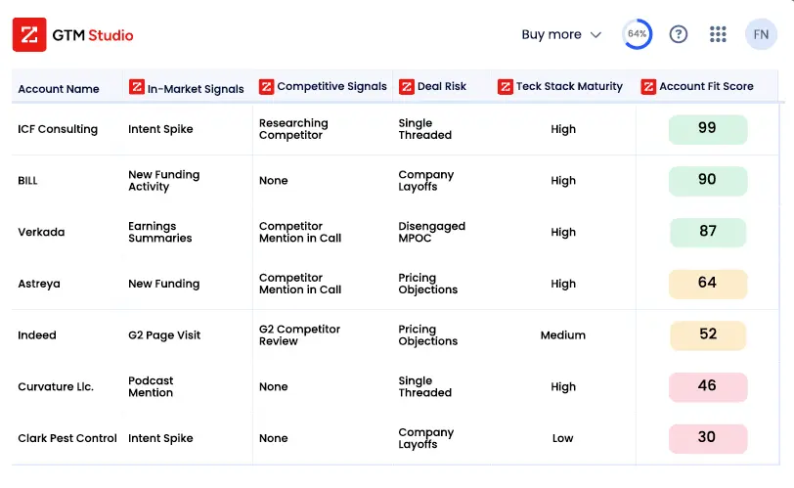Click the green 90 fit score badge
The height and width of the screenshot is (488, 794).
(x=707, y=181)
